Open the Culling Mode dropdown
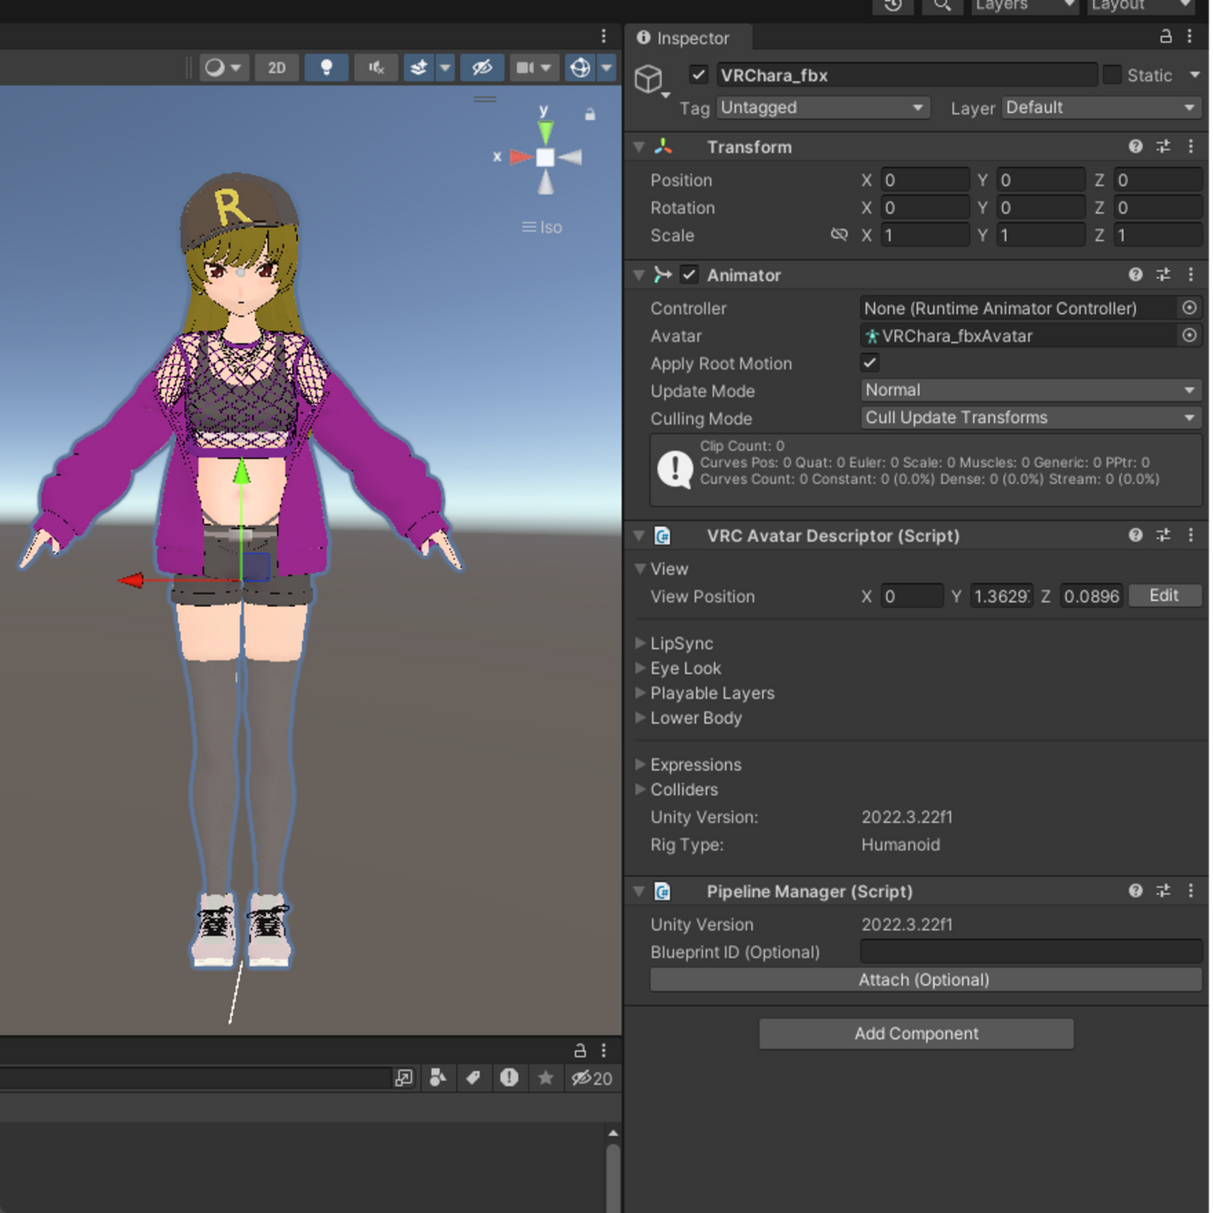 [1031, 417]
